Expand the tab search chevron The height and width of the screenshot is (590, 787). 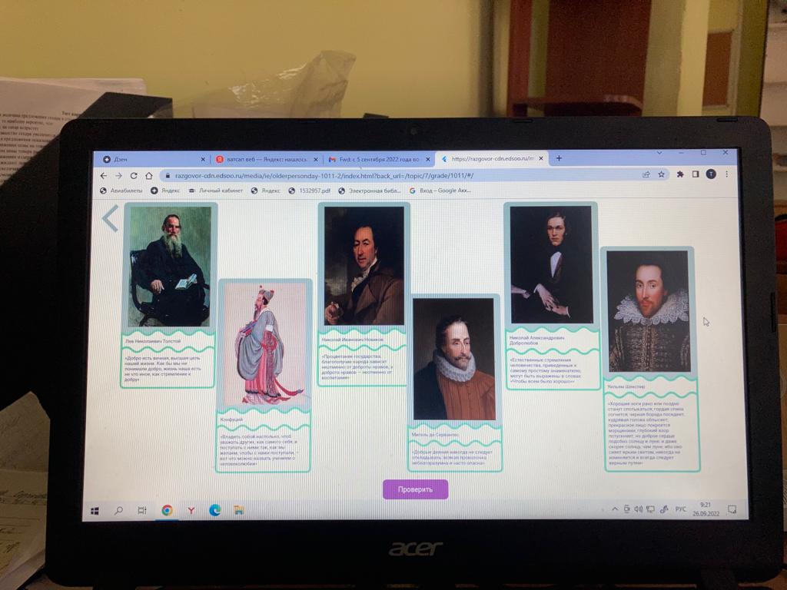coord(659,153)
